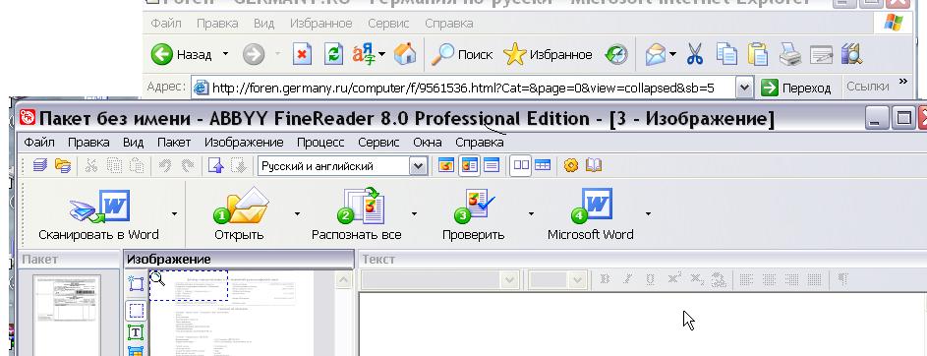The image size is (927, 356).
Task: Open the Русский и английский language dropdown
Action: click(419, 166)
